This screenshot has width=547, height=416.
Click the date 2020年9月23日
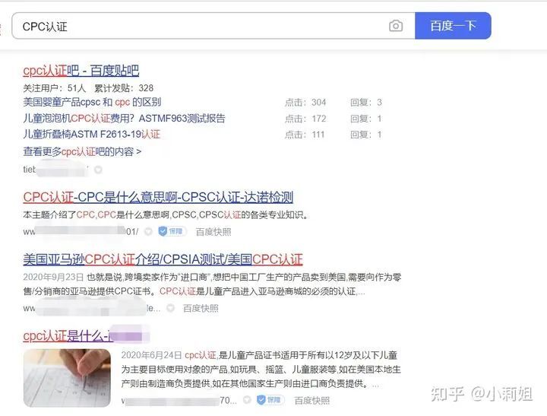pos(53,278)
